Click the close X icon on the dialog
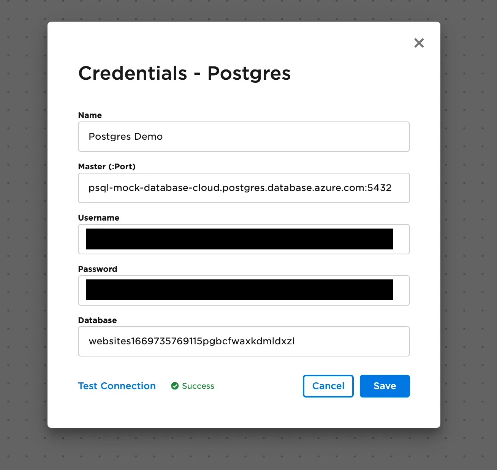497x470 pixels. pos(419,43)
